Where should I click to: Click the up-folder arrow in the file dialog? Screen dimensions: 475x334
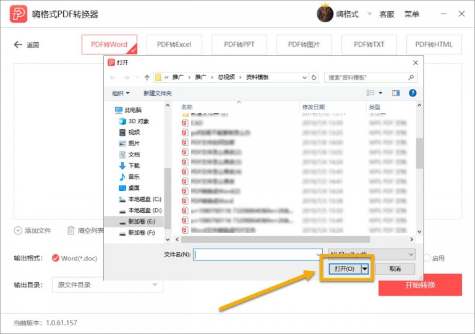point(147,77)
